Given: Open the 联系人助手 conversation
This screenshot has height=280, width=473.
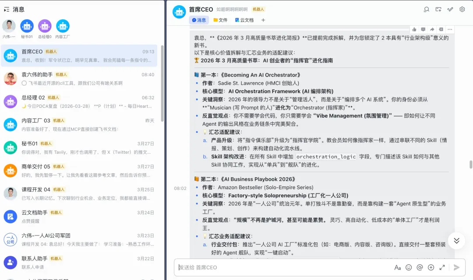Looking at the screenshot, I should [x=79, y=263].
